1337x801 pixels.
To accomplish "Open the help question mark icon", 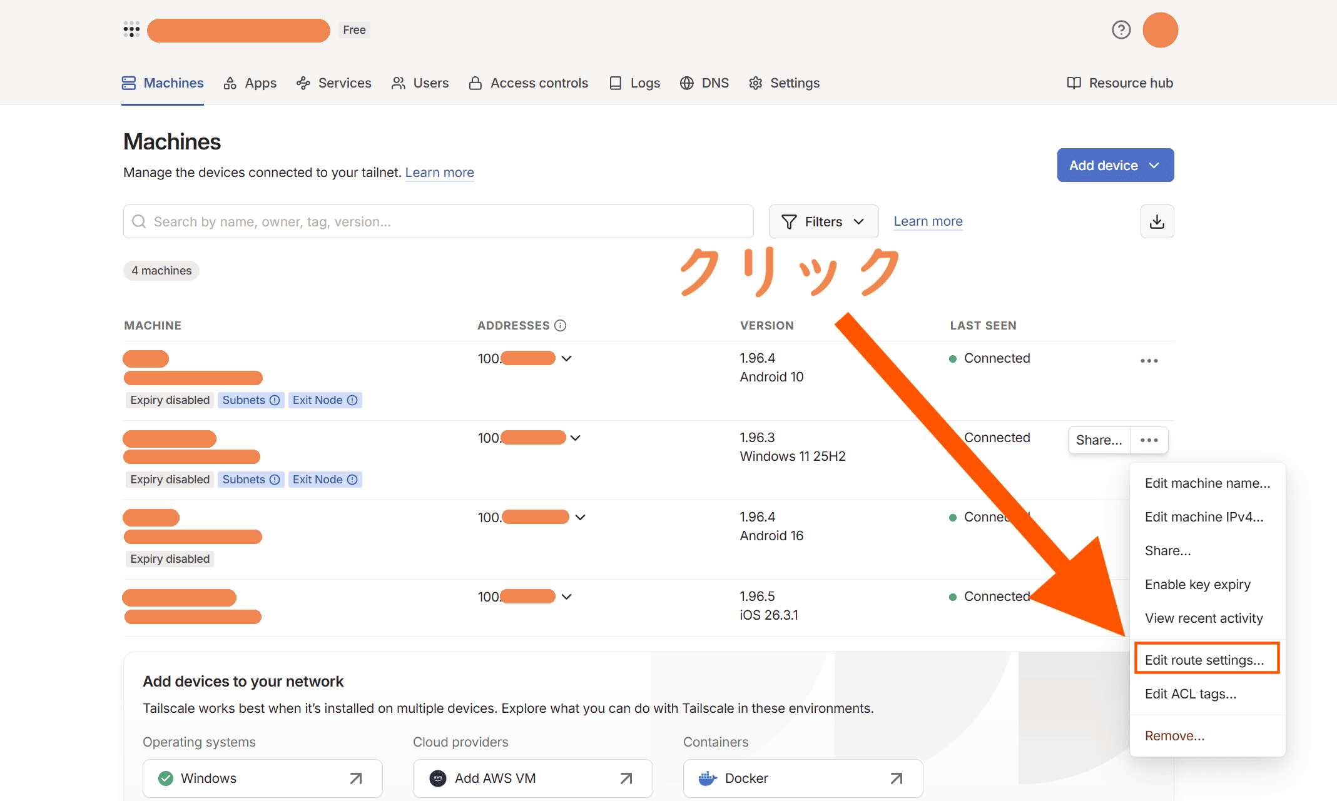I will pos(1121,29).
